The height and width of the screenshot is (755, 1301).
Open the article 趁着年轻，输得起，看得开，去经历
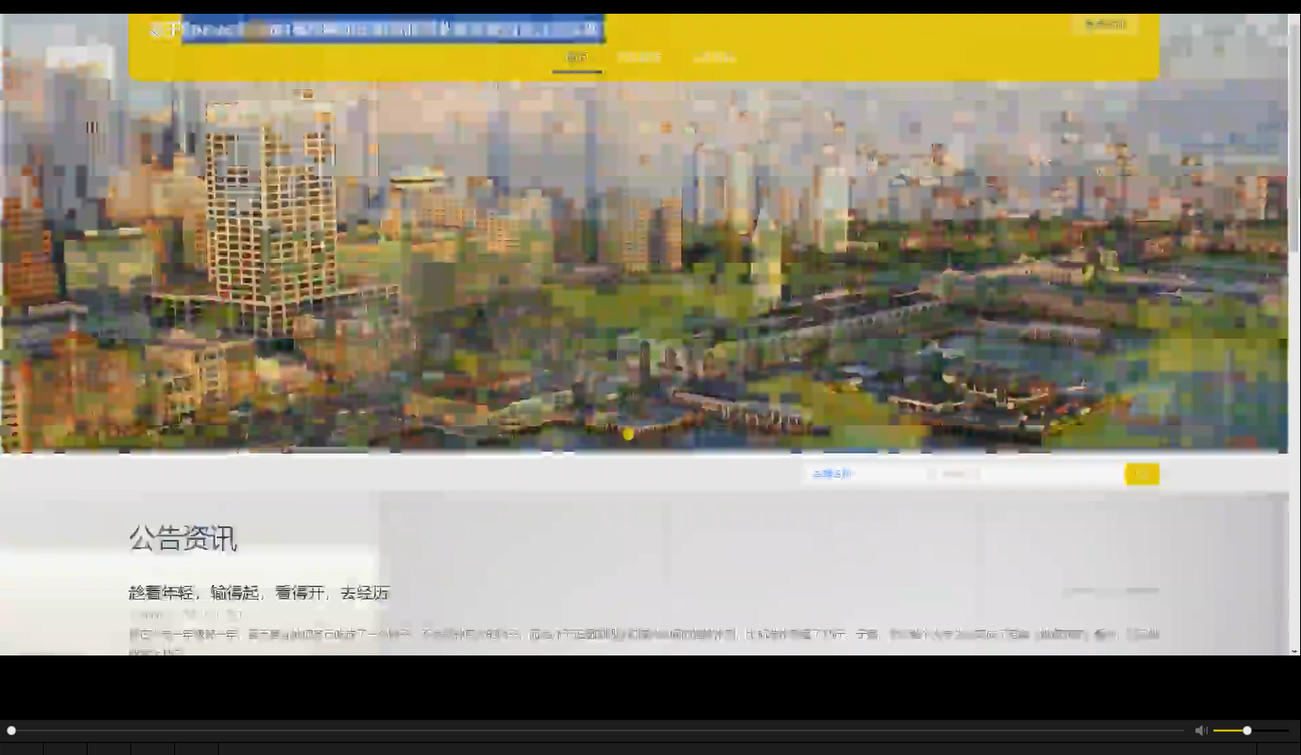[257, 592]
